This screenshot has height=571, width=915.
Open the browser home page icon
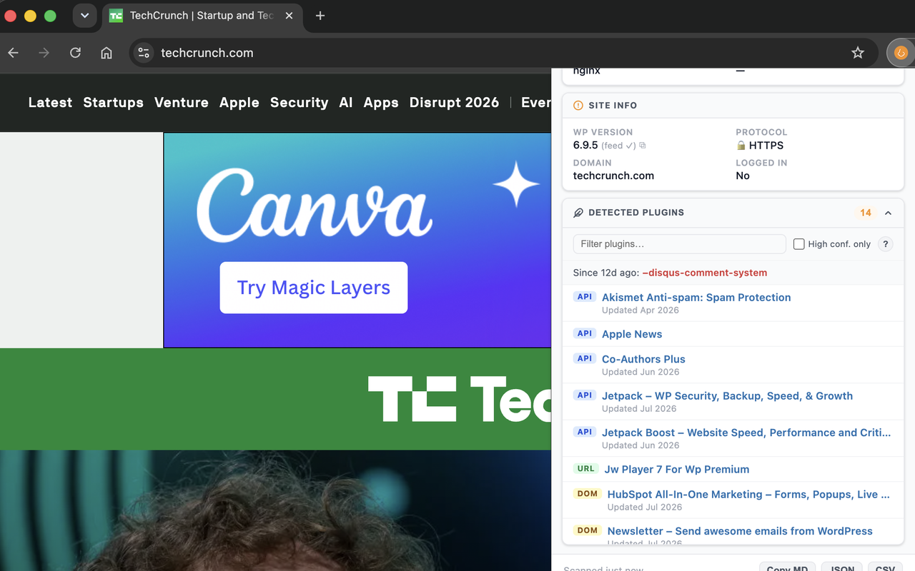(x=107, y=53)
